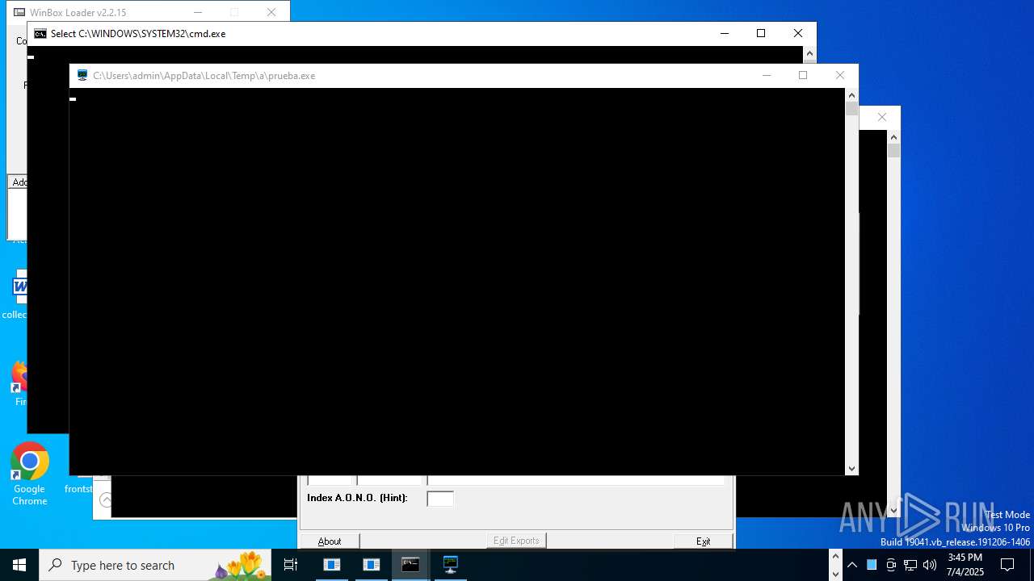Viewport: 1034px width, 581px height.
Task: Minimize the cmd.exe window
Action: click(x=724, y=33)
